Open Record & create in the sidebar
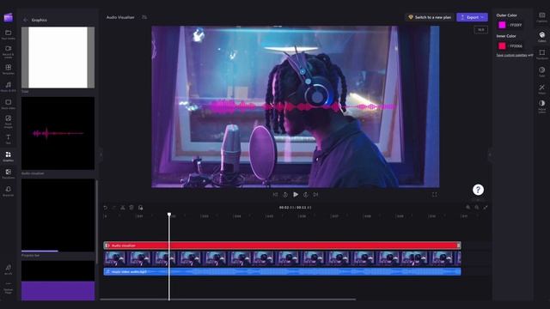550x309 pixels. (x=8, y=51)
